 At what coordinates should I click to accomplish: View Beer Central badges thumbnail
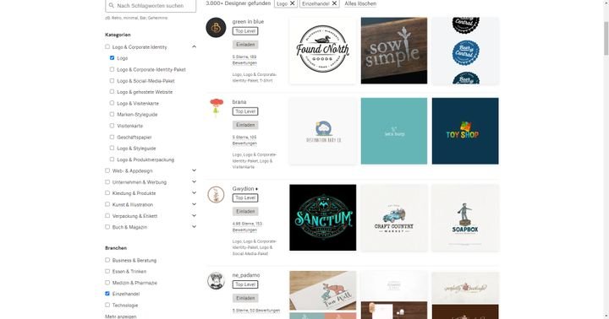click(465, 51)
